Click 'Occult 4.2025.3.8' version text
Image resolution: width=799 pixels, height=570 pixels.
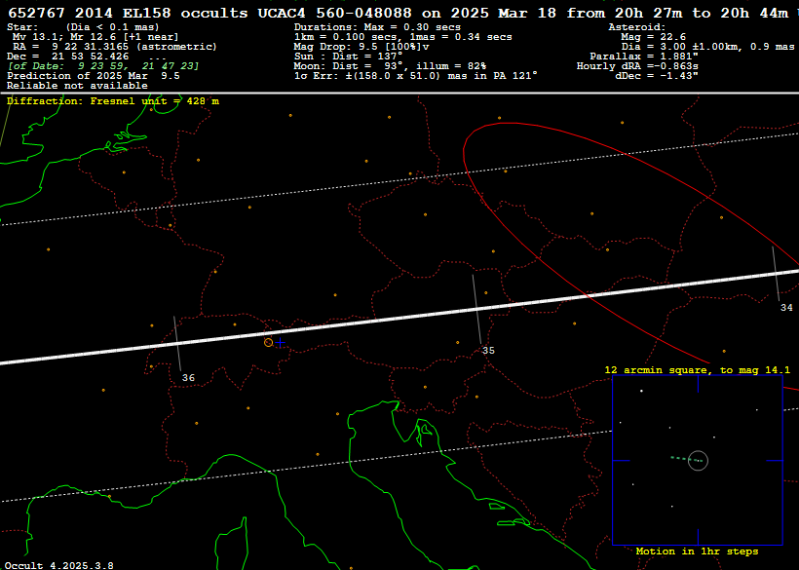pos(59,565)
